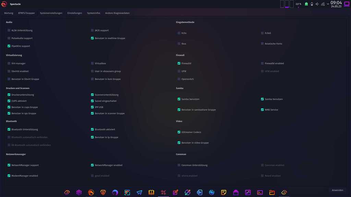Screen dimensions: 351x197
Task: Toggle the NMB Service option
Action: [x=263, y=109]
